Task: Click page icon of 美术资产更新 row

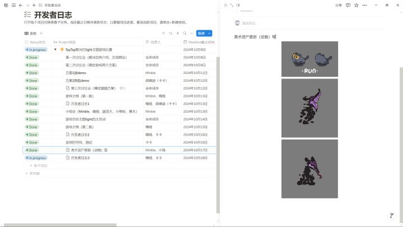Action: (68, 150)
